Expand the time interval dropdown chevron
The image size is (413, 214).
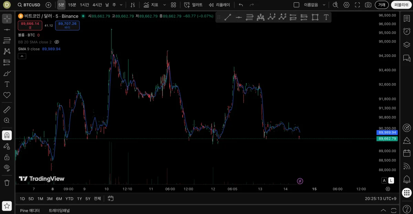(x=121, y=5)
